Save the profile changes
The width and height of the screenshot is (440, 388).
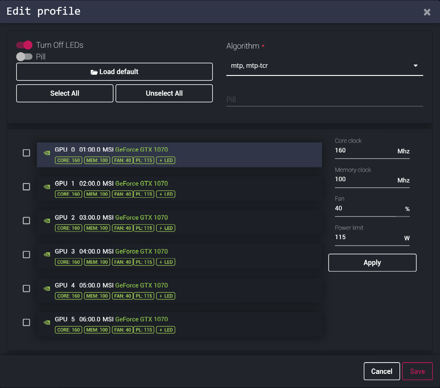pyautogui.click(x=417, y=371)
